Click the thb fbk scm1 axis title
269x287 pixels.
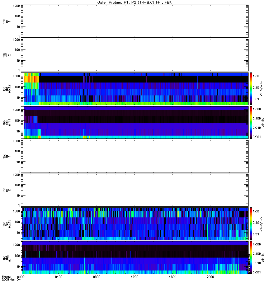(x=7, y=122)
